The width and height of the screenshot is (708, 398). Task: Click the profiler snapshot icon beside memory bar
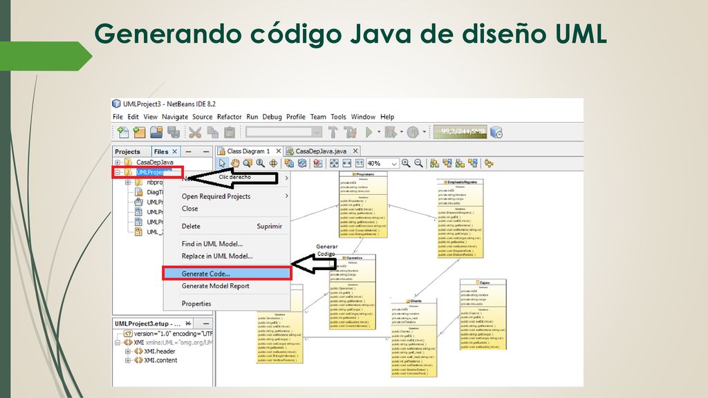tap(496, 132)
